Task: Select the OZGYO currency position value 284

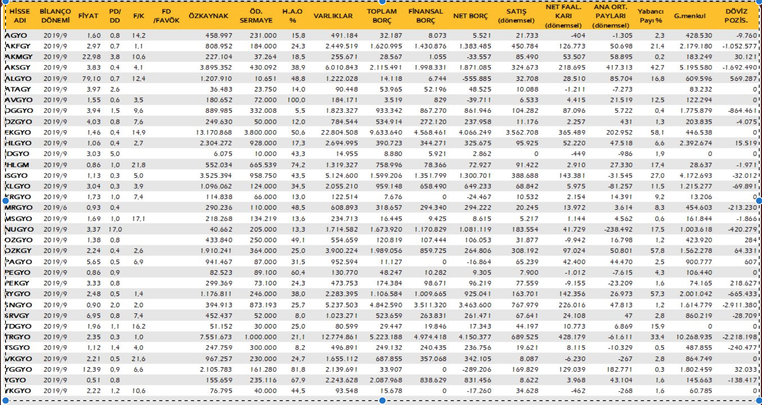Action: (751, 240)
